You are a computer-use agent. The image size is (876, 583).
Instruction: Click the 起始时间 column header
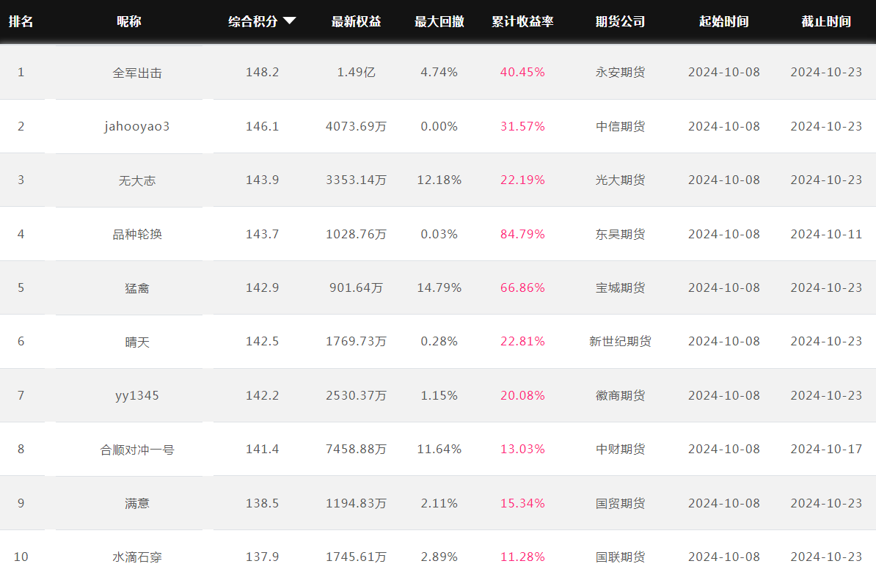click(x=724, y=22)
